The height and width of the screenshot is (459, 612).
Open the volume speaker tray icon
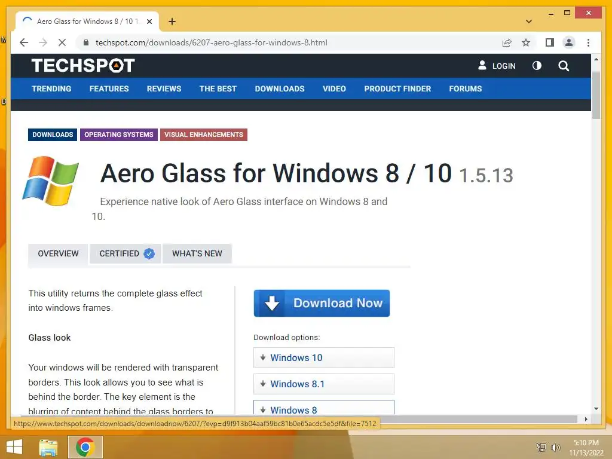click(x=555, y=447)
